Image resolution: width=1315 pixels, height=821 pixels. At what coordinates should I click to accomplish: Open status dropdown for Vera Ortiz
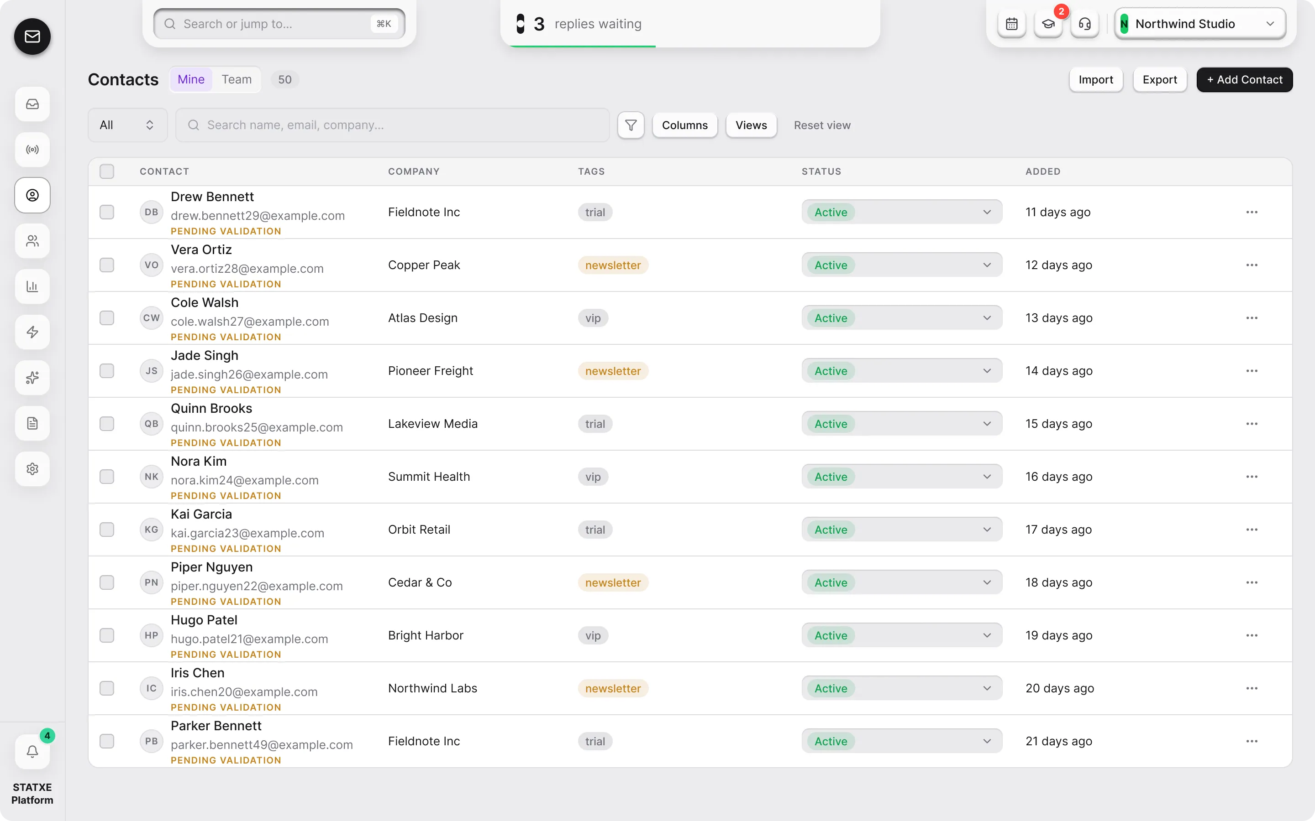click(x=901, y=265)
